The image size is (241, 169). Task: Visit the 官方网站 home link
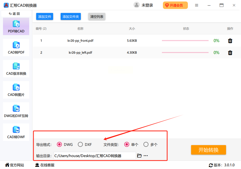[x=15, y=165]
